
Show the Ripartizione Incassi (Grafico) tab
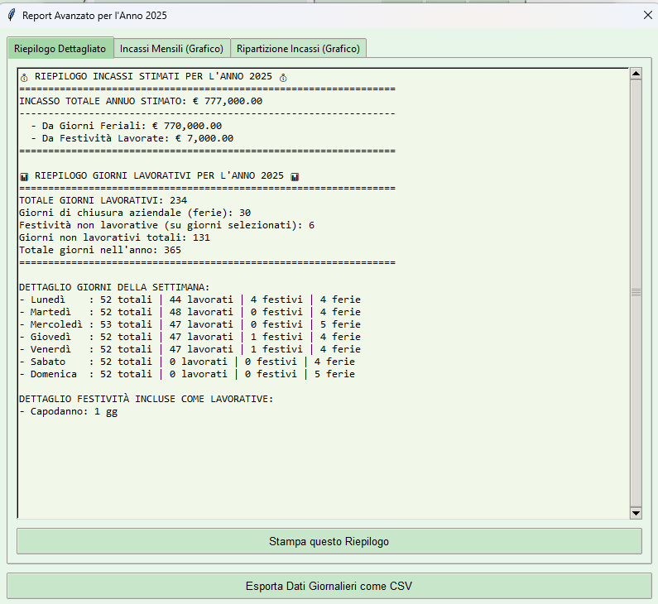click(298, 49)
